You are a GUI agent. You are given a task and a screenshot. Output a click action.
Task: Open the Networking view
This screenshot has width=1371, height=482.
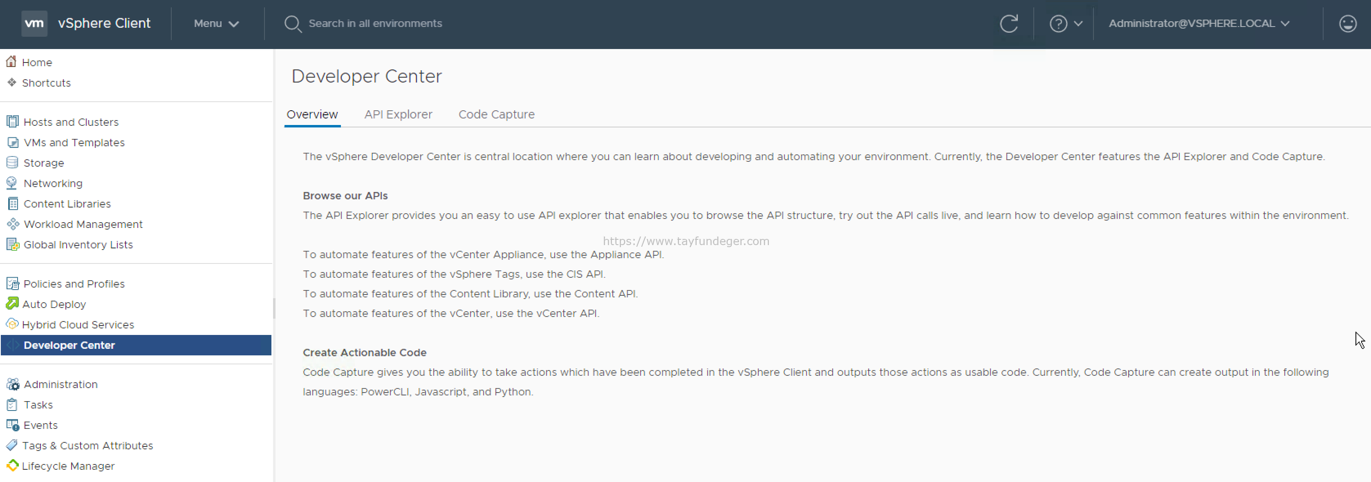tap(53, 183)
